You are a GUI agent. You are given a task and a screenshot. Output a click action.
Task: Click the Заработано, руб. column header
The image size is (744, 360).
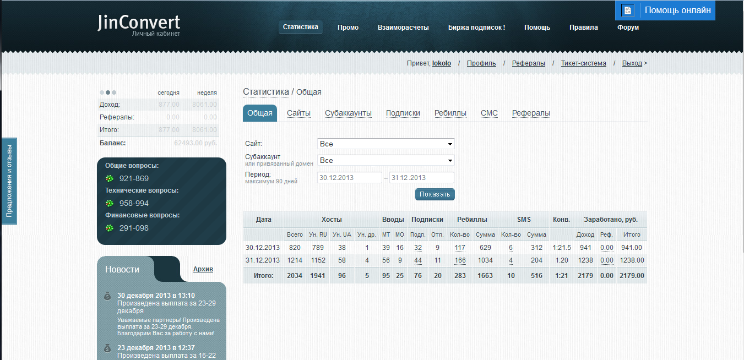tap(611, 220)
